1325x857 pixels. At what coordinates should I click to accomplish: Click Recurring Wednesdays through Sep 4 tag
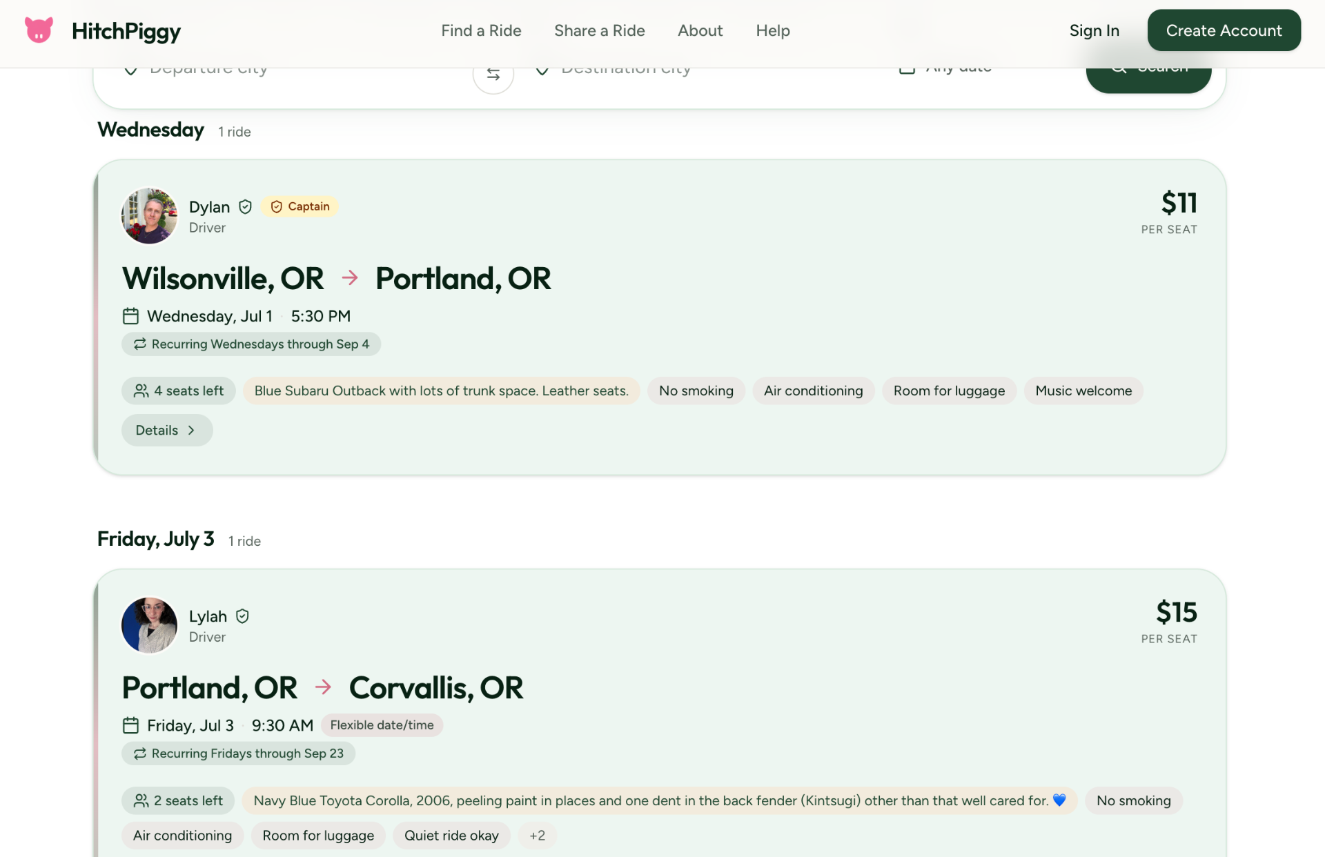point(251,344)
